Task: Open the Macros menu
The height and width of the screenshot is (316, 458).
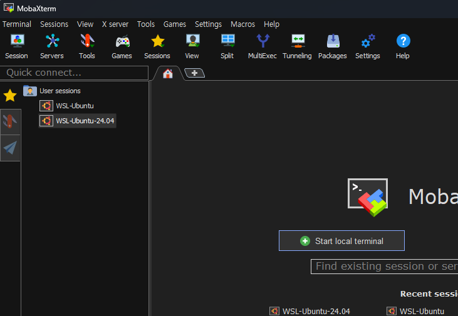Action: (x=242, y=24)
